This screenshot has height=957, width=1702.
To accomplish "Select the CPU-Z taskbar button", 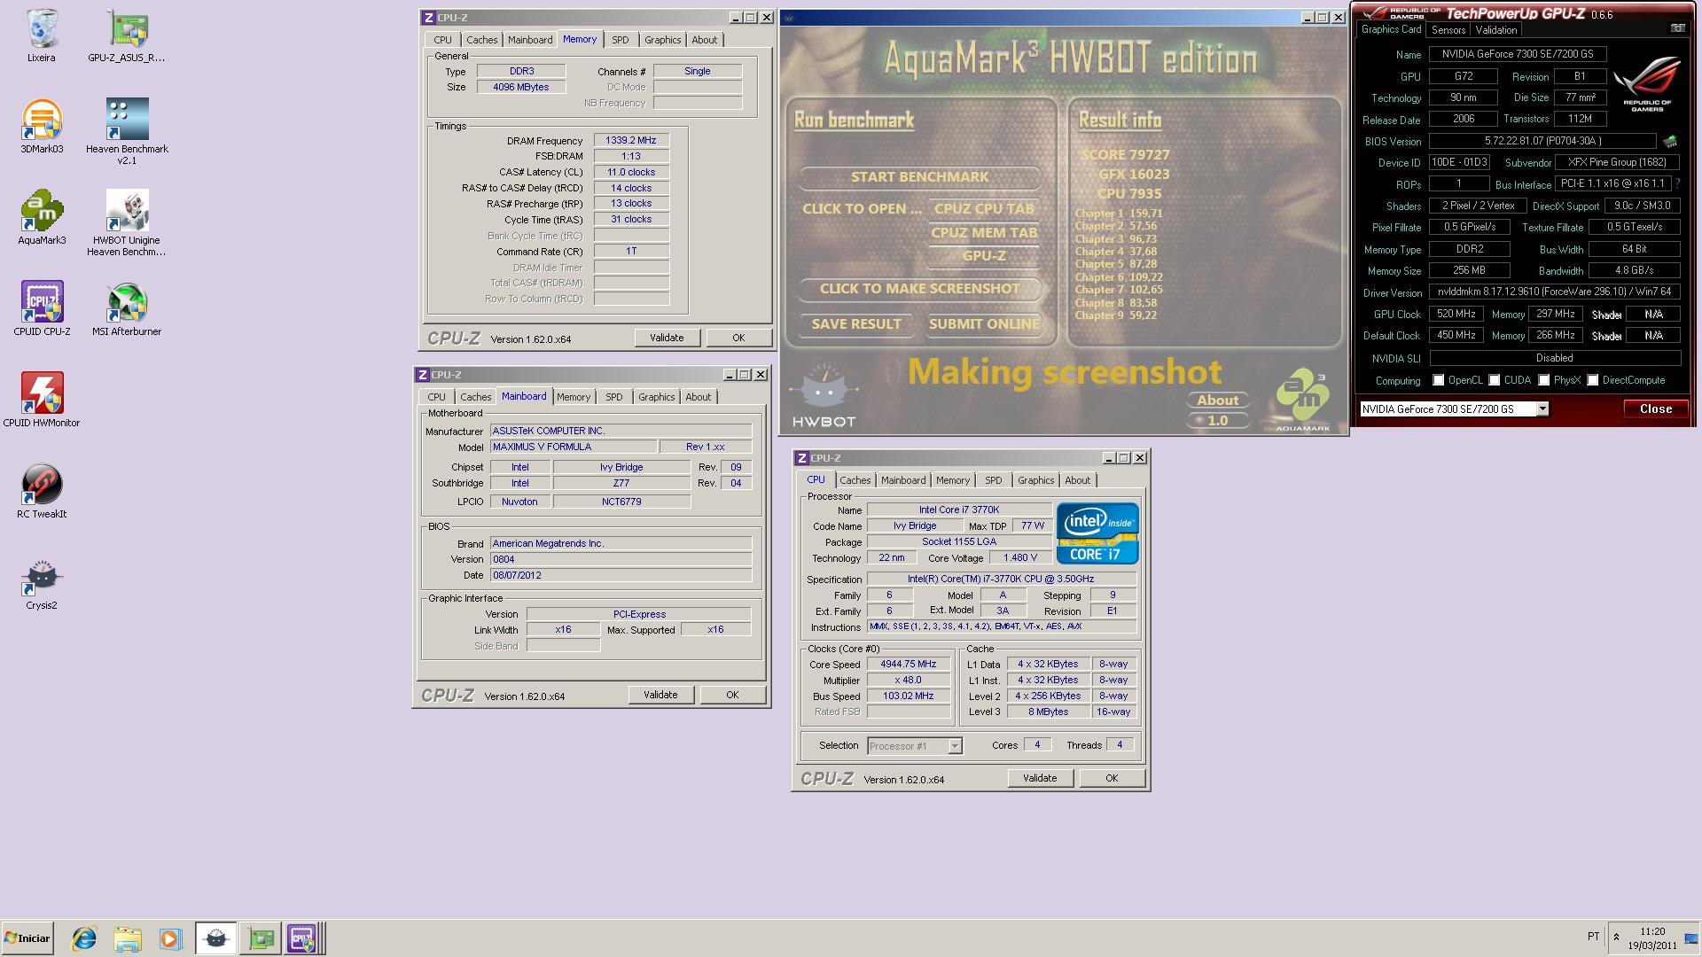I will tap(301, 938).
